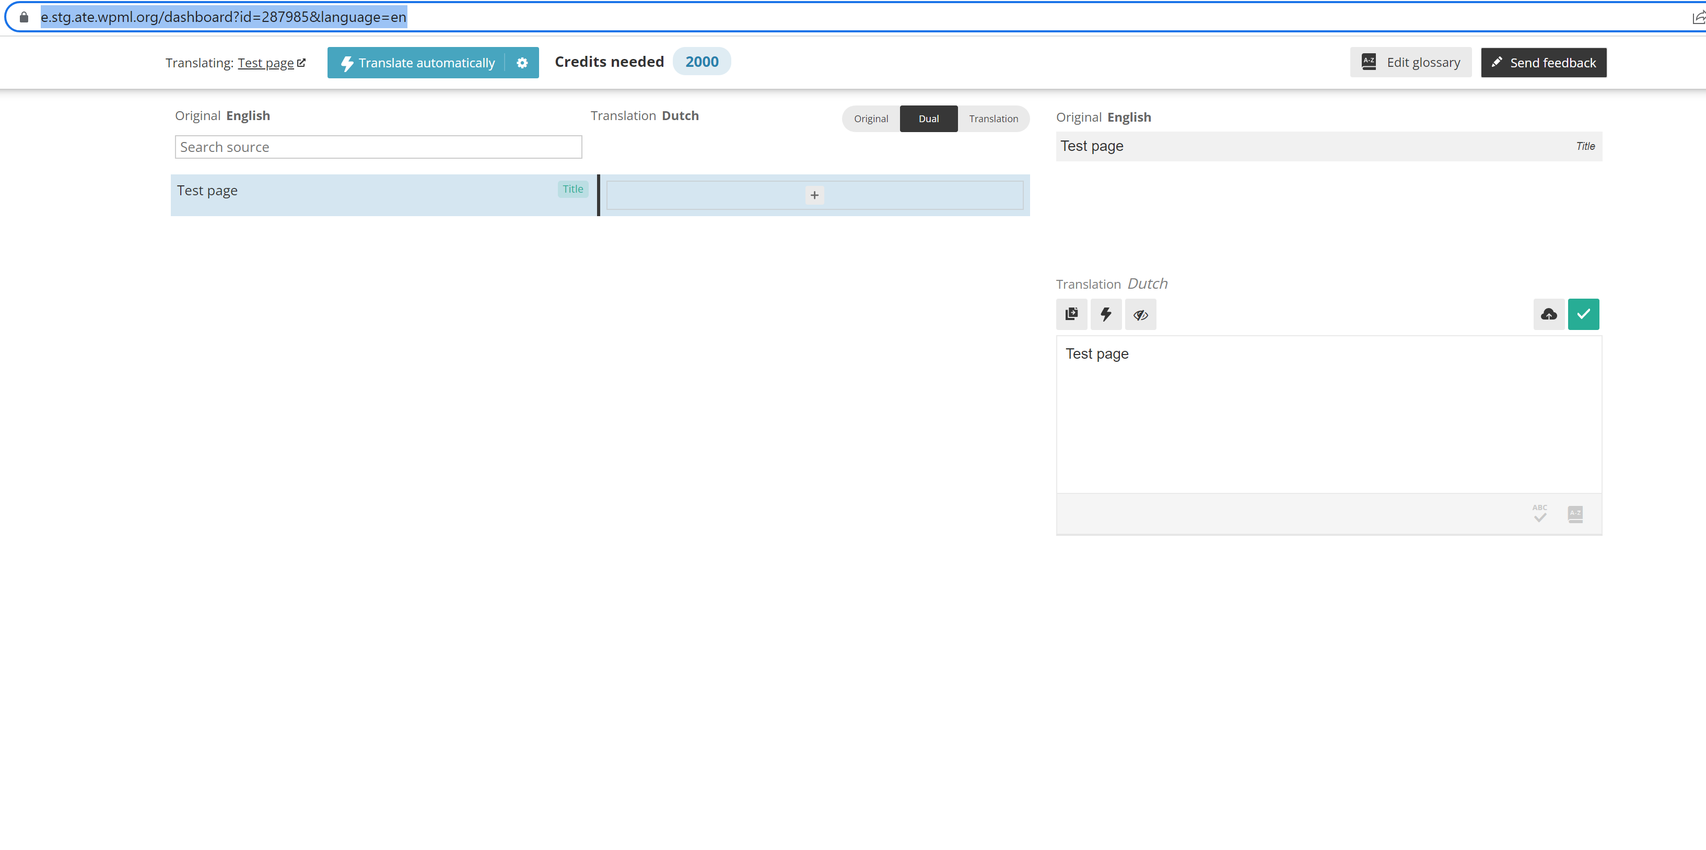Select the Test page source row
This screenshot has width=1706, height=850.
click(x=383, y=195)
